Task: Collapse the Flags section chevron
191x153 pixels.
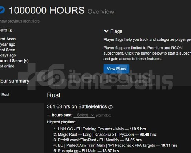Action: tap(106, 31)
